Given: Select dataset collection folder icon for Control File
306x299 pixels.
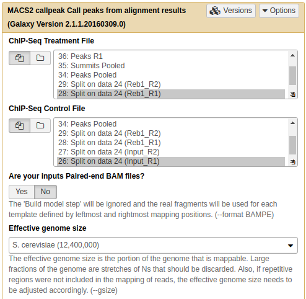Looking at the screenshot, I should click(40, 125).
